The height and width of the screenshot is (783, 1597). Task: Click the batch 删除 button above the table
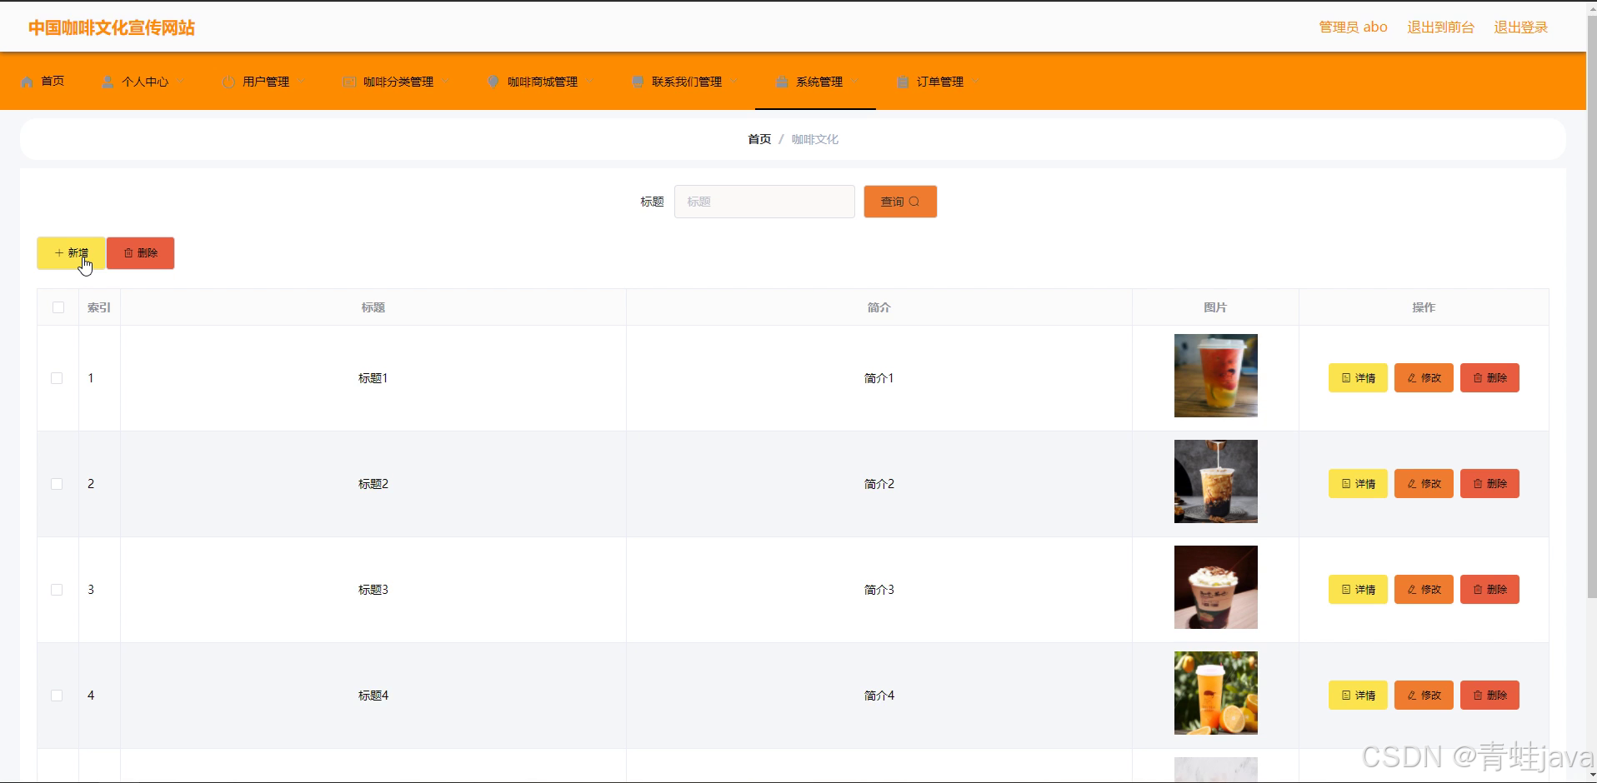click(141, 253)
